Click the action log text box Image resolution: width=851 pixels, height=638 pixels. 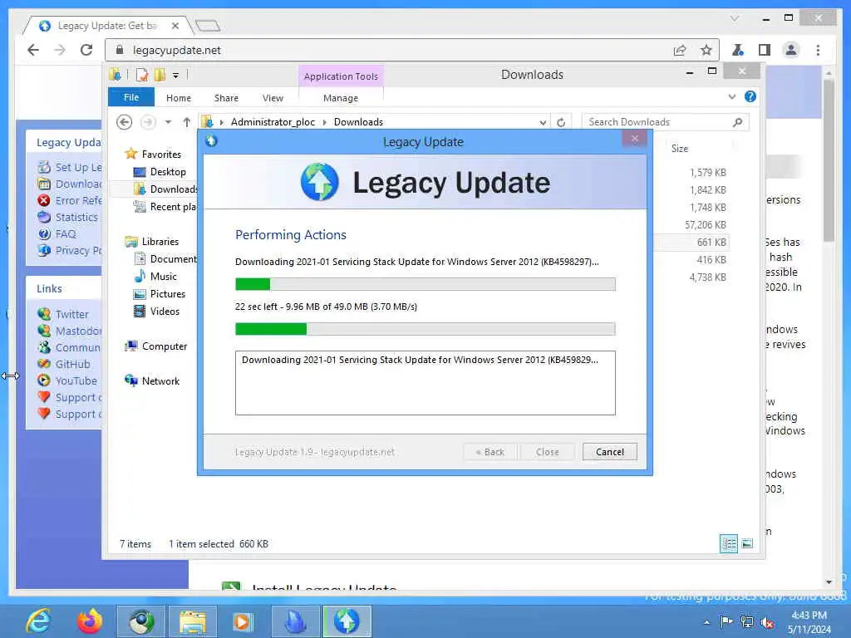425,383
